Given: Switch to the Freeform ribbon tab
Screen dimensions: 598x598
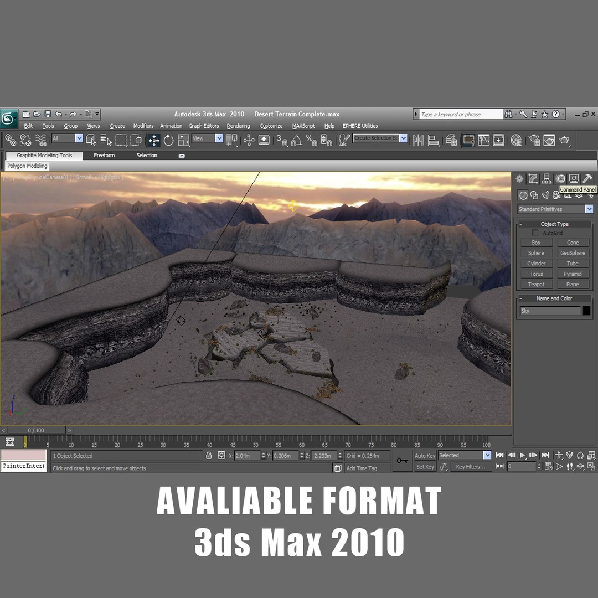Looking at the screenshot, I should (104, 155).
